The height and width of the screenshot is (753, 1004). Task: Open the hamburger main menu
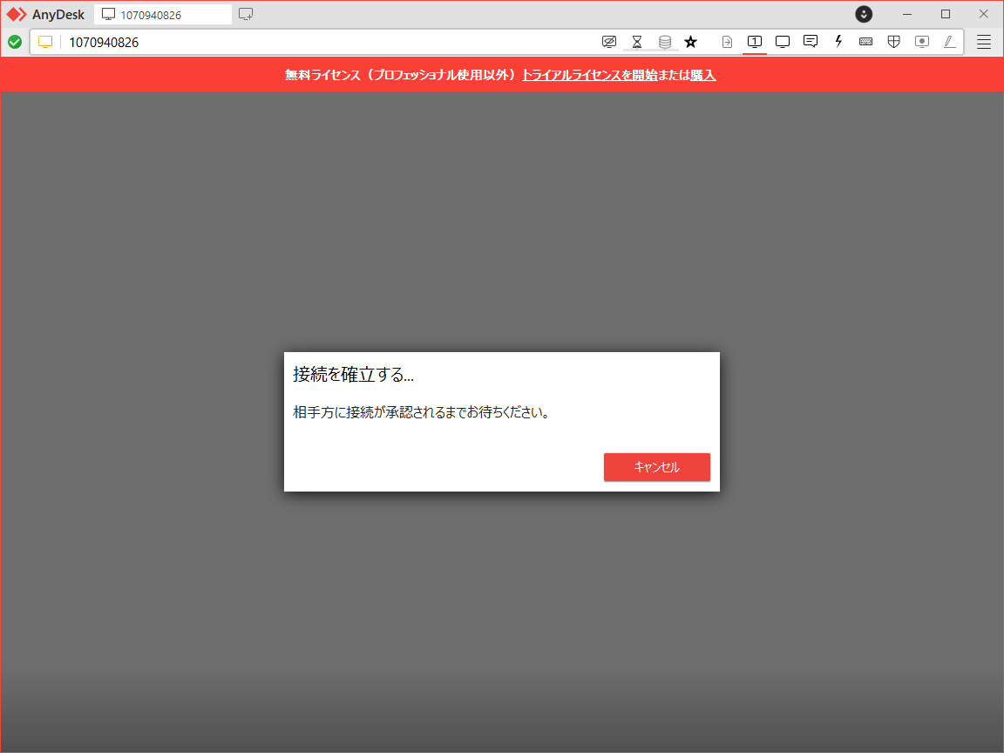pos(984,41)
